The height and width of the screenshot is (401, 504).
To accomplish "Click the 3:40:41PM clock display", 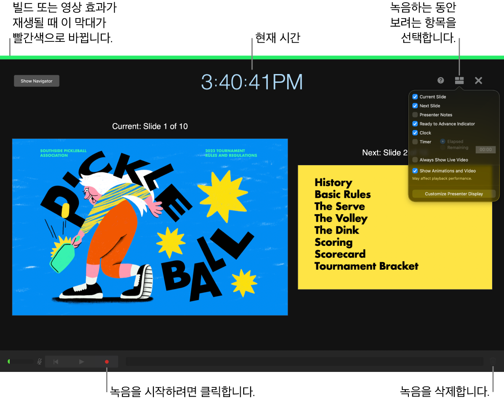I will tap(252, 82).
